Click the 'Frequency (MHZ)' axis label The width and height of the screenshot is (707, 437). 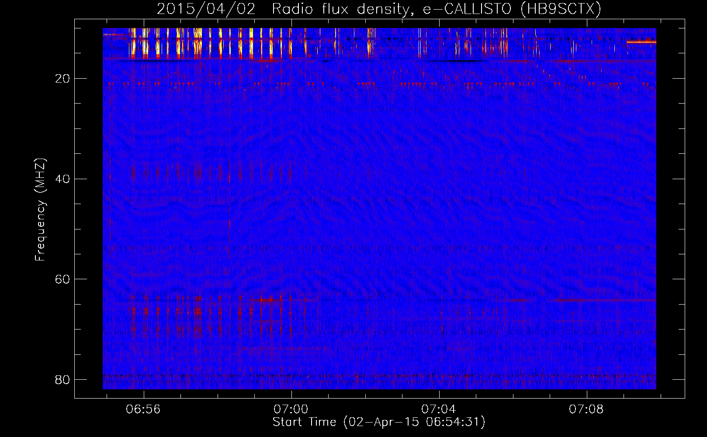40,210
